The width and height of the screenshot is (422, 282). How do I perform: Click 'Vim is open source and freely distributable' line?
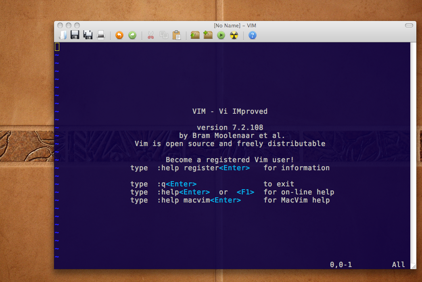230,144
